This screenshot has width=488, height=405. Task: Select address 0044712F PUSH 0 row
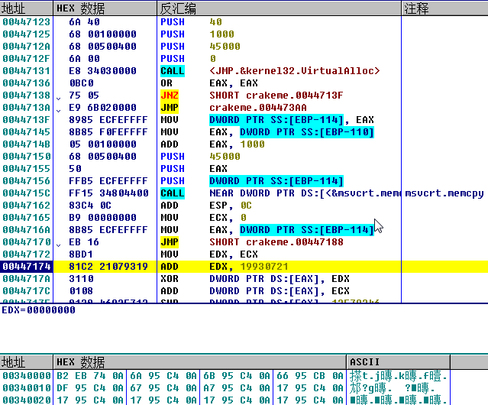(x=244, y=59)
